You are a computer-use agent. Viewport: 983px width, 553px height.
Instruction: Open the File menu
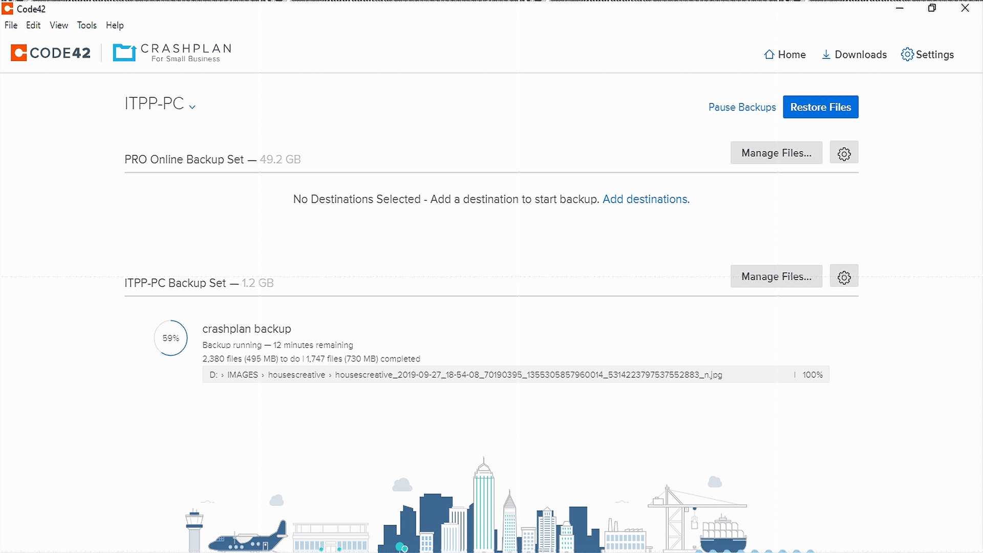11,25
